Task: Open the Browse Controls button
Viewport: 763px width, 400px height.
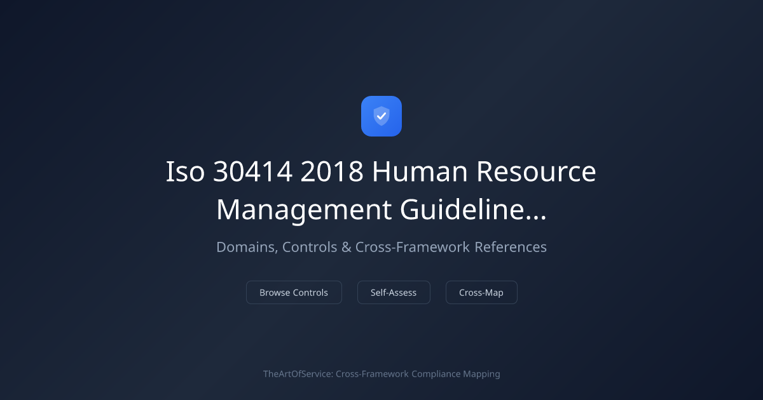Action: pos(294,293)
